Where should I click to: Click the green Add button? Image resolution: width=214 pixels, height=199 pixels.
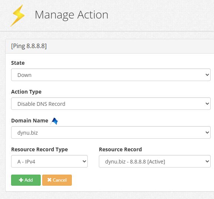(x=26, y=180)
